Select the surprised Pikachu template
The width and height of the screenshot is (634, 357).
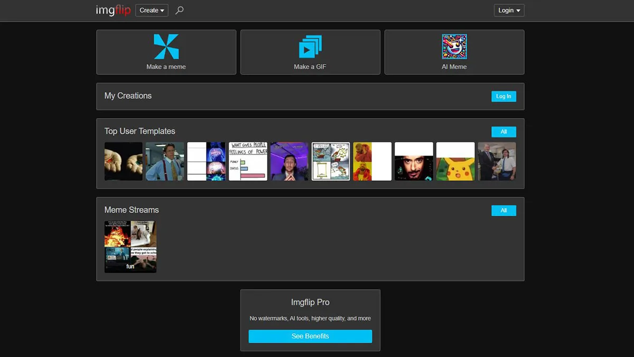(455, 161)
